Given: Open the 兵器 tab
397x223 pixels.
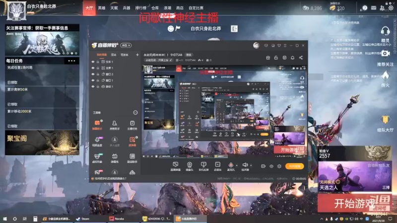Looking at the screenshot, I should [127, 8].
